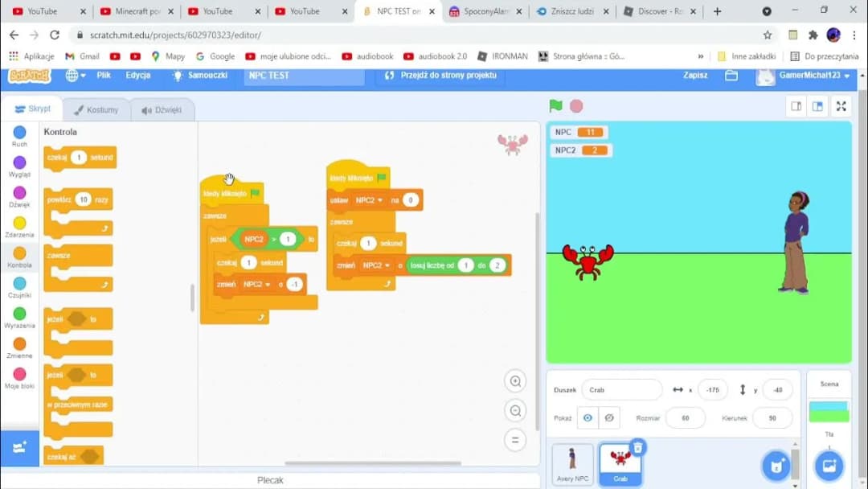This screenshot has height=489, width=868.
Task: Open NPC2 dropdown in ustaw block
Action: click(x=368, y=200)
